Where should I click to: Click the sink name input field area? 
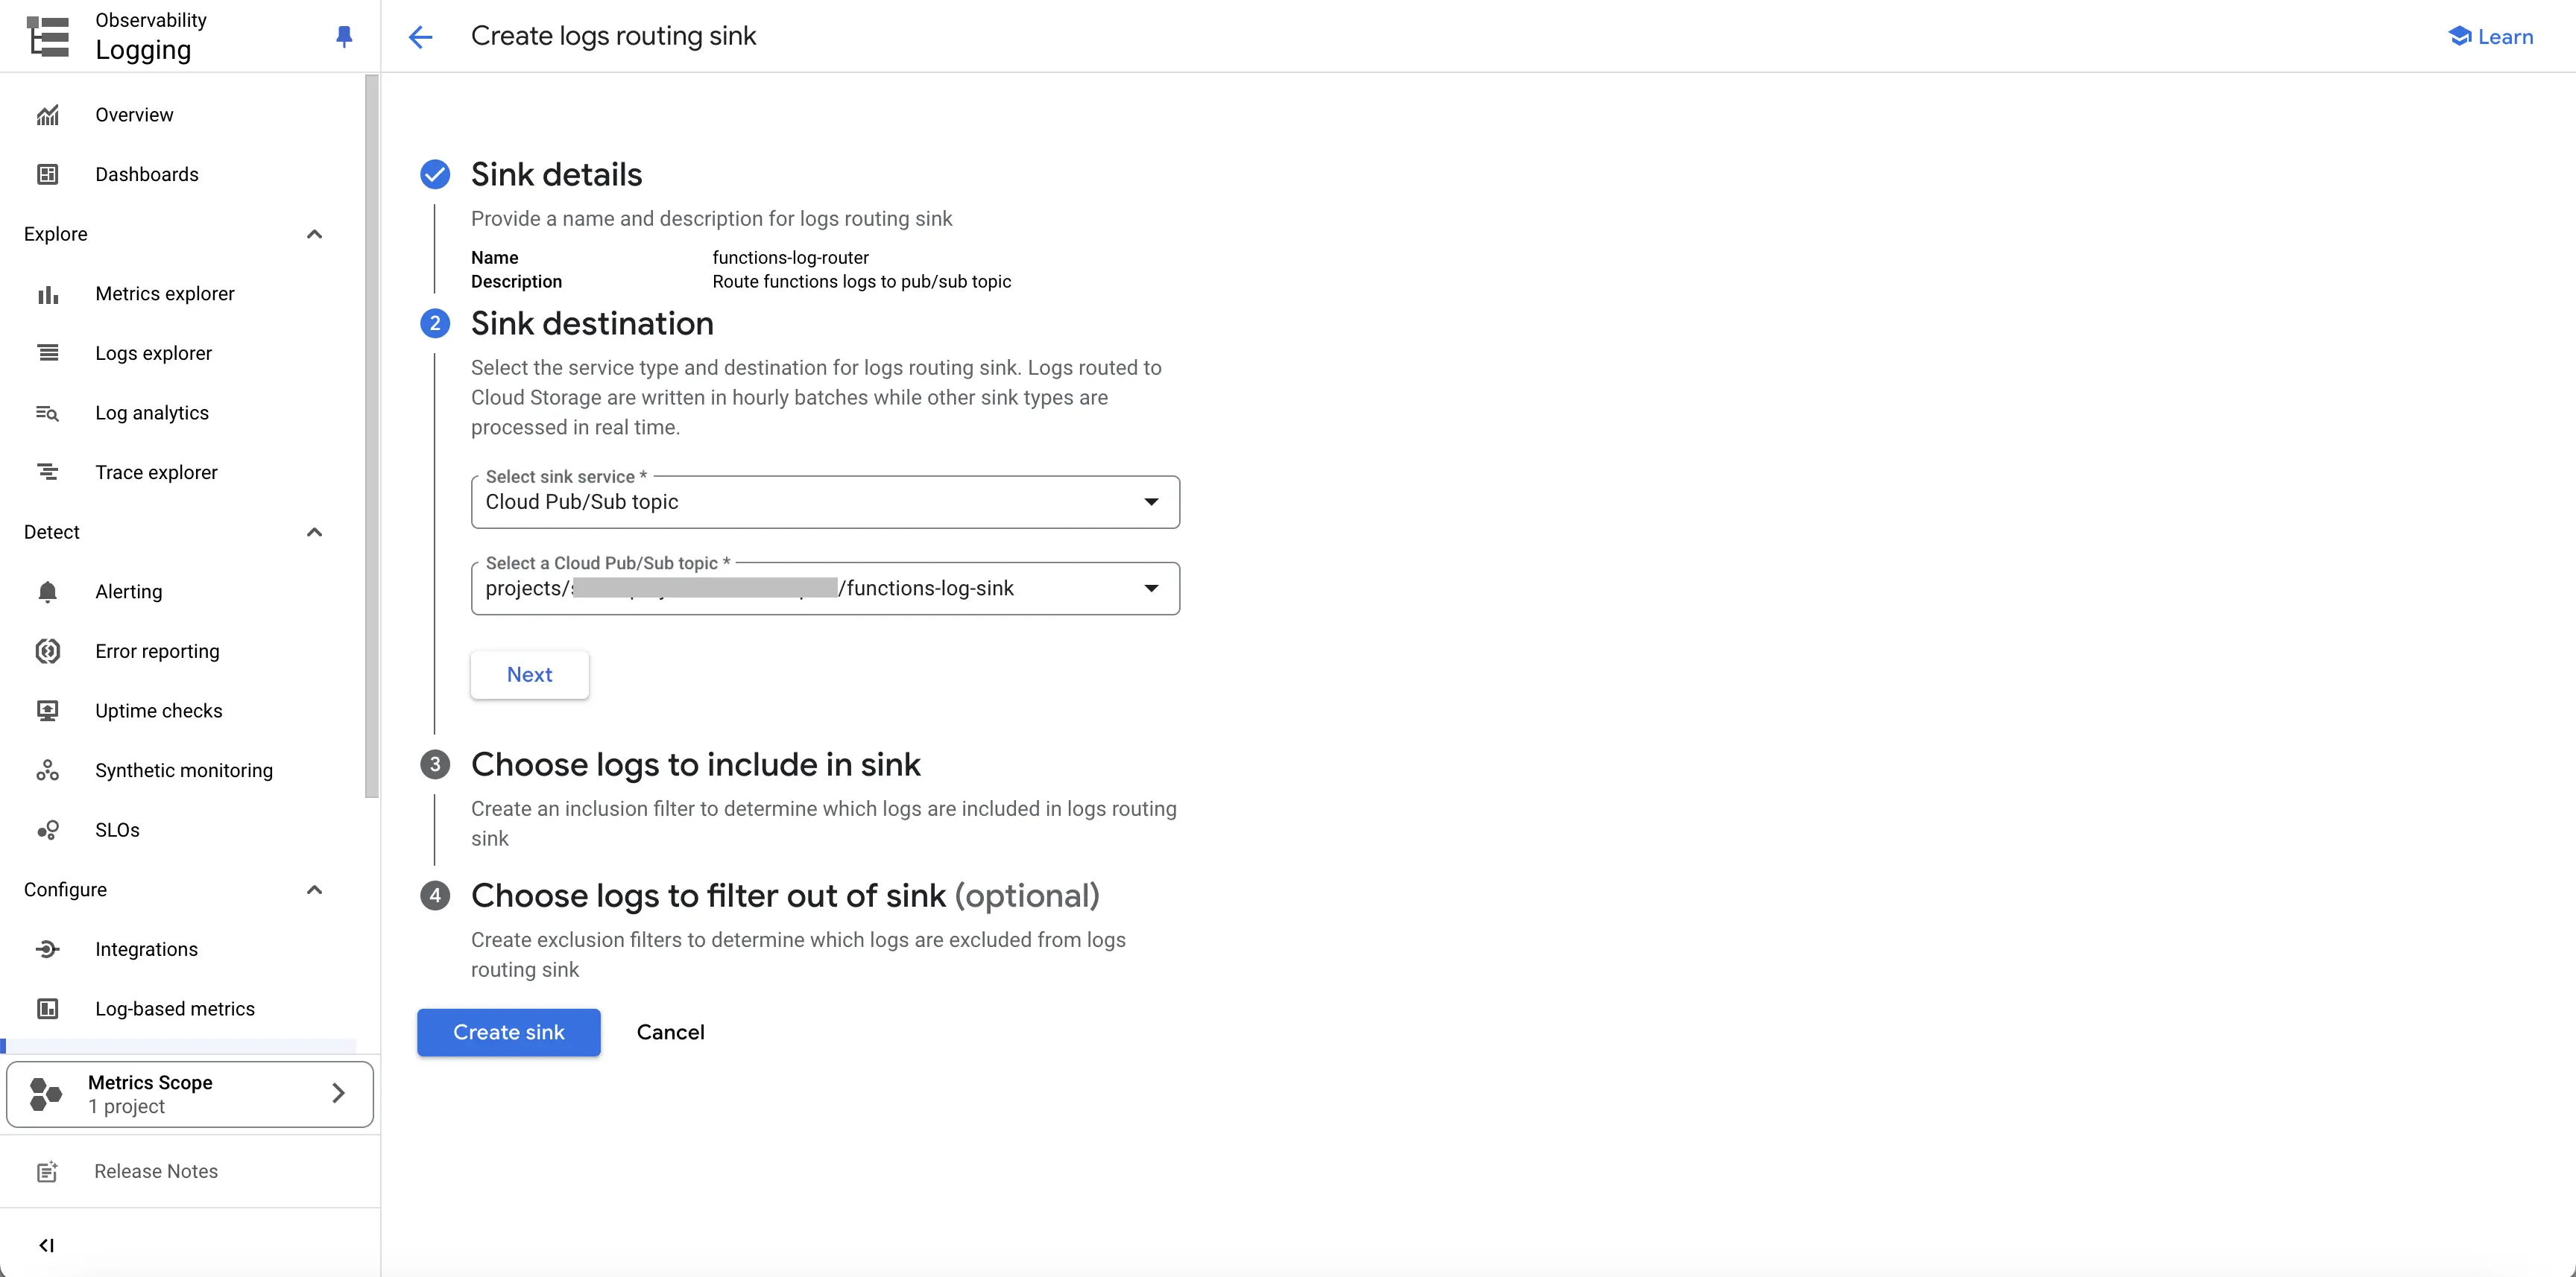click(790, 258)
